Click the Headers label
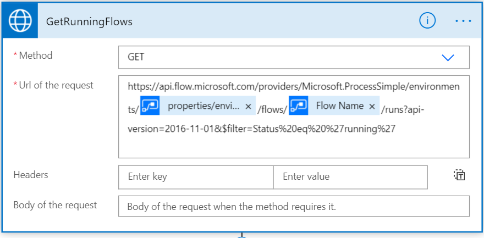The width and height of the screenshot is (484, 238). [x=31, y=175]
